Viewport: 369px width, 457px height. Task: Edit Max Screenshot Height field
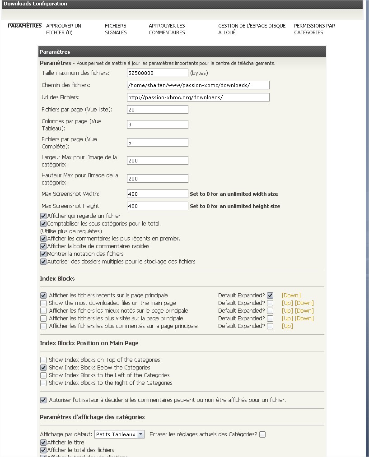point(158,206)
